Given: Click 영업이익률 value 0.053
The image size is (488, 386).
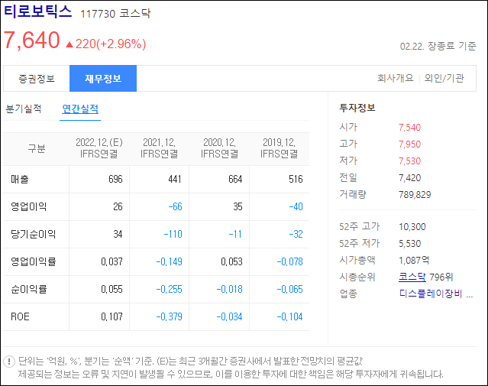Looking at the screenshot, I should click(231, 261).
